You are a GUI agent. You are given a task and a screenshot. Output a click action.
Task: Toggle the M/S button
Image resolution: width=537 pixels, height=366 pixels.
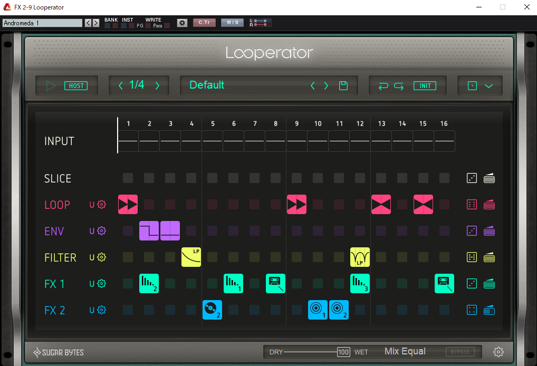(x=232, y=23)
